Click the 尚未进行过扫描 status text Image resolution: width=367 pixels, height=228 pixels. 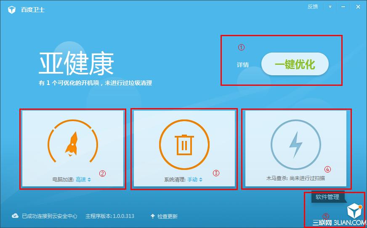coord(307,178)
